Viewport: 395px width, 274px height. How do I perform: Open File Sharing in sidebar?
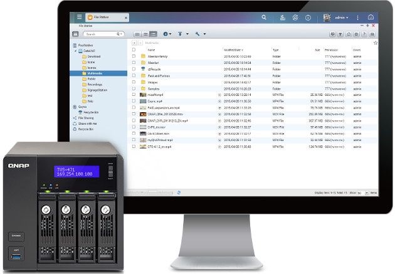pyautogui.click(x=83, y=118)
